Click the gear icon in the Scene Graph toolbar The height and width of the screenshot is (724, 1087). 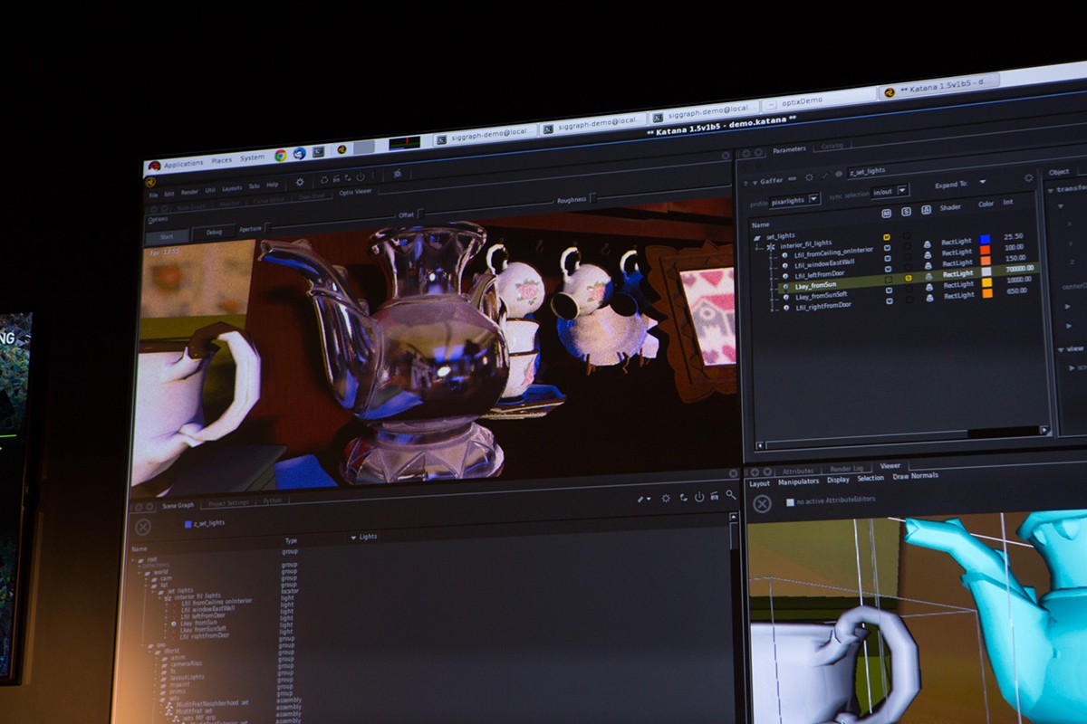click(x=666, y=497)
